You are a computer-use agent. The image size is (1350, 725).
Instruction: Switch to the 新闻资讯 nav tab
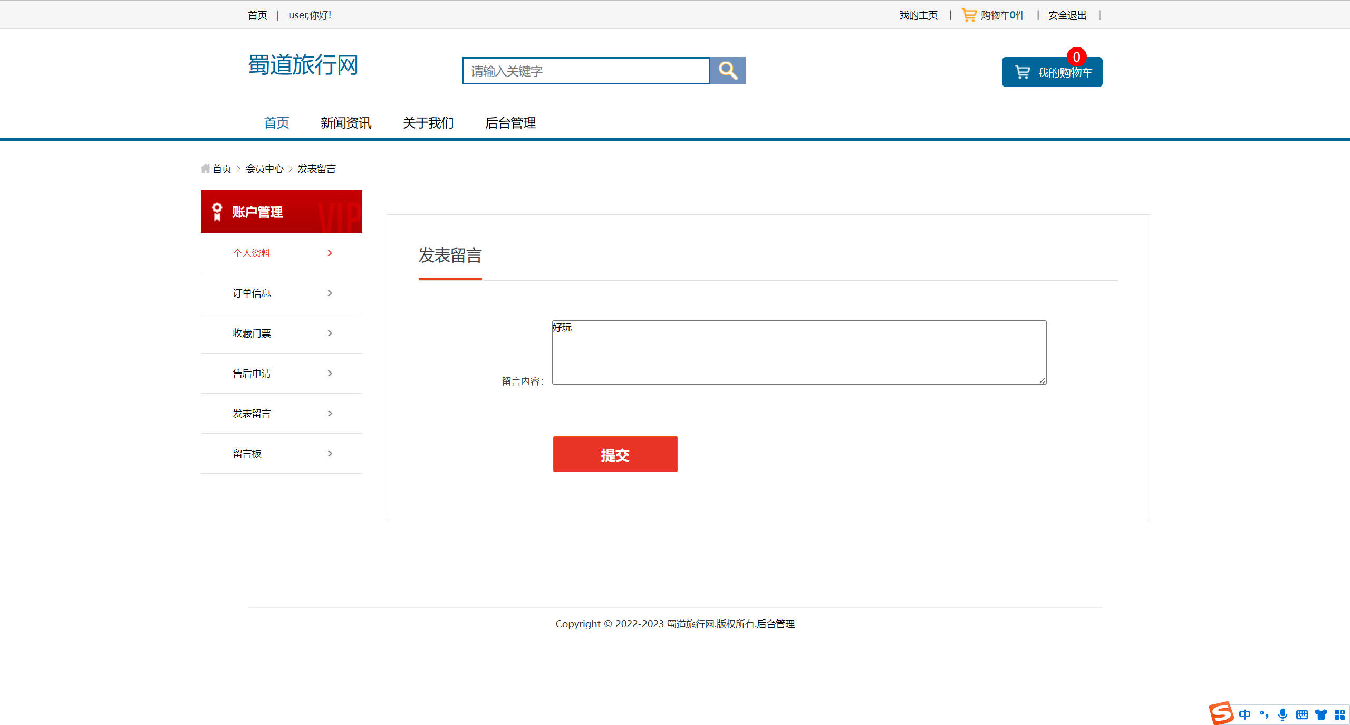[x=346, y=122]
